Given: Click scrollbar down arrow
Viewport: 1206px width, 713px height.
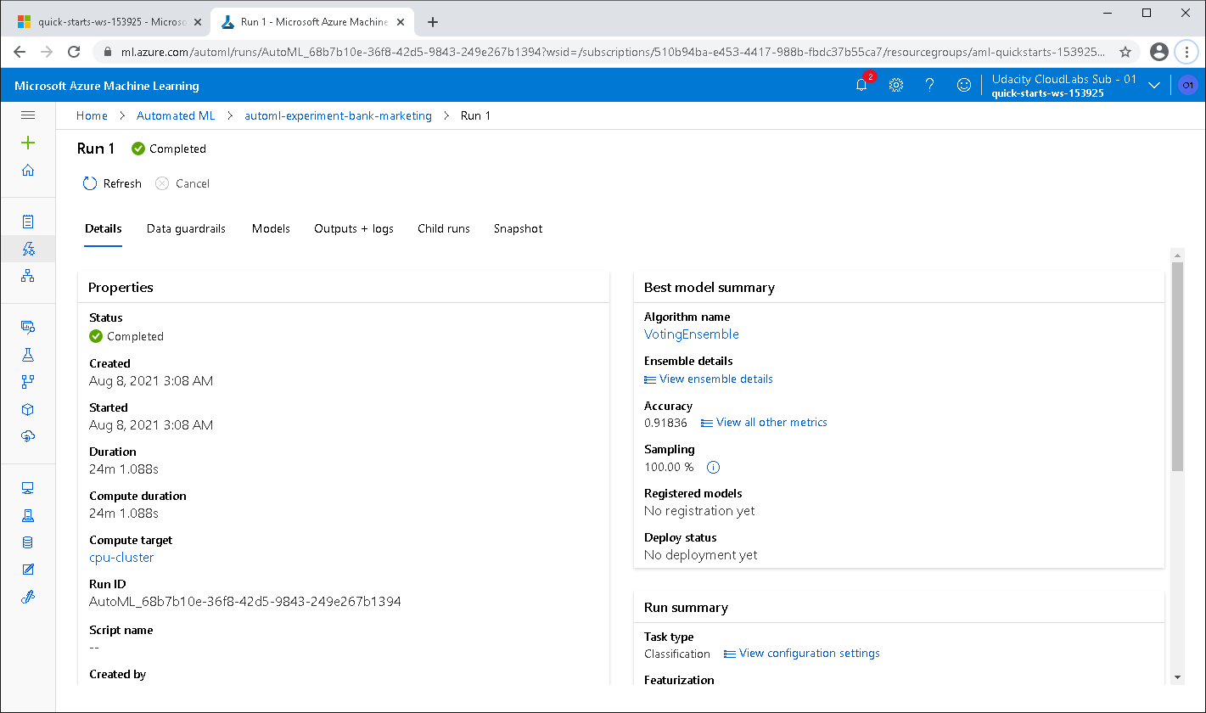Looking at the screenshot, I should point(1177,677).
